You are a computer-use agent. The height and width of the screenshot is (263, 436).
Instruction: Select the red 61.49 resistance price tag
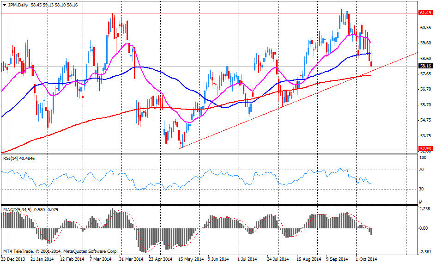click(425, 13)
